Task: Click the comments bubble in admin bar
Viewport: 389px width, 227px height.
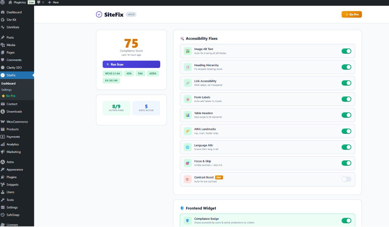Action: pos(39,2)
